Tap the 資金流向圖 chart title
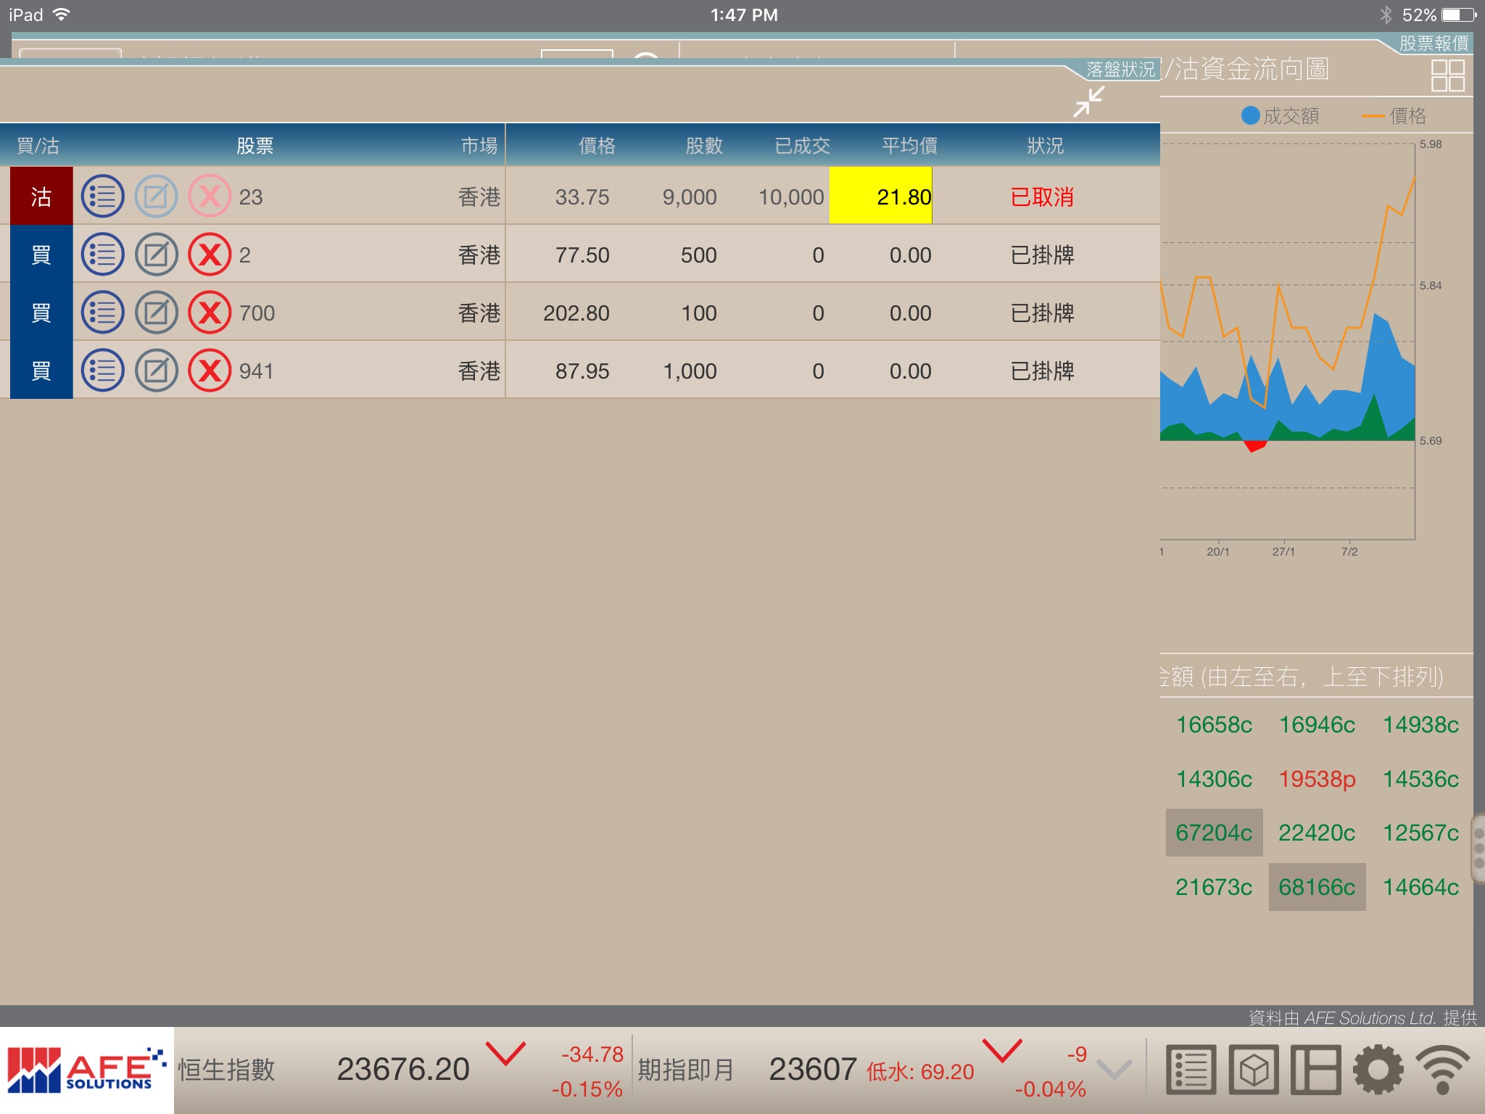 pos(1246,69)
